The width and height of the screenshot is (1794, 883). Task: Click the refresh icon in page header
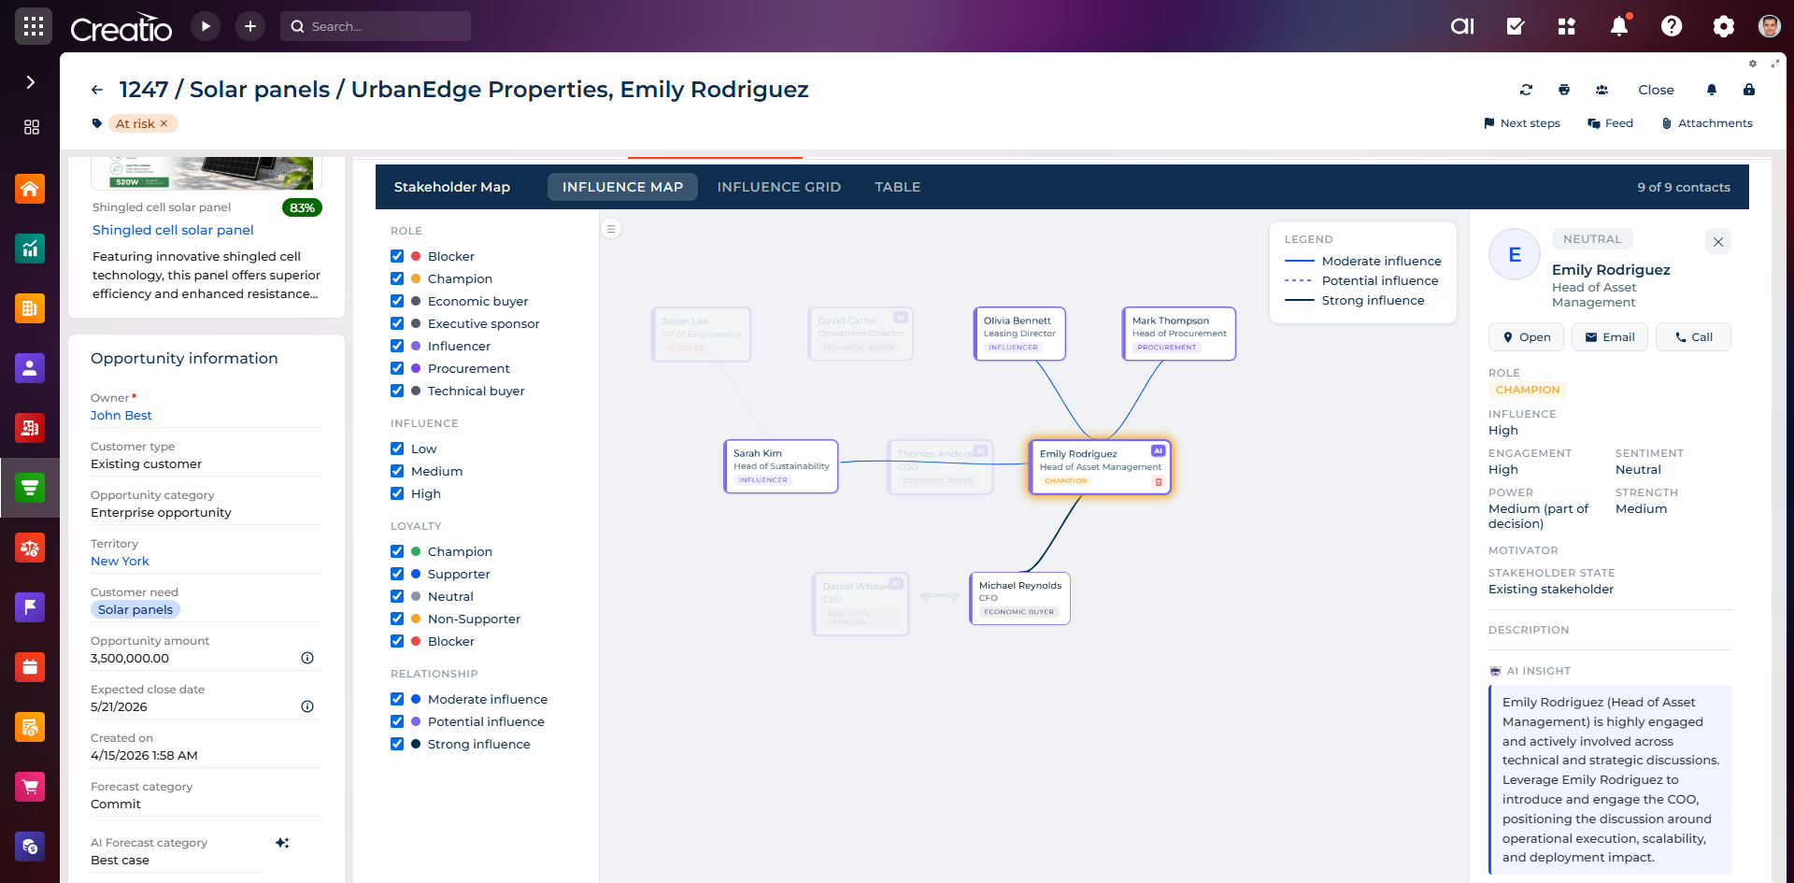point(1526,90)
